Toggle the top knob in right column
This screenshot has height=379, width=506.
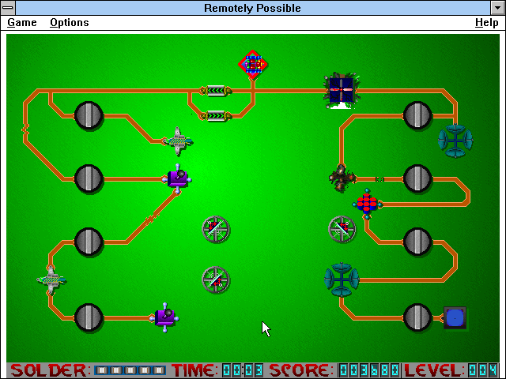(417, 116)
